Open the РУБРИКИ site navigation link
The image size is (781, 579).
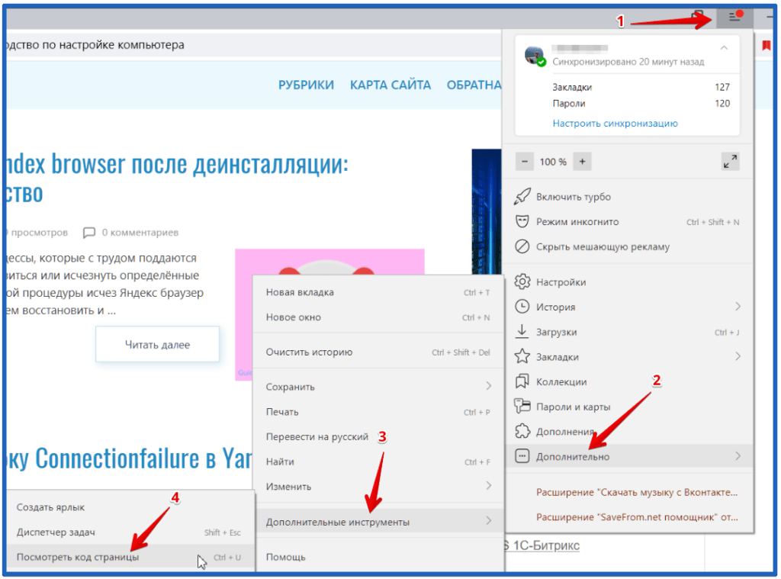point(306,85)
